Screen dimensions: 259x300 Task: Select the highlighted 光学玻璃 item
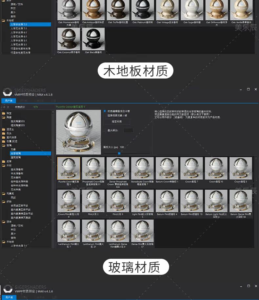(x=30, y=153)
